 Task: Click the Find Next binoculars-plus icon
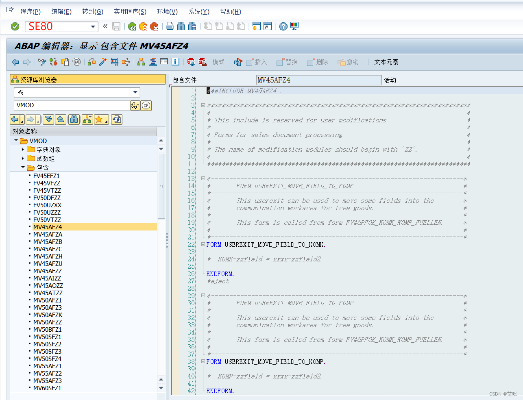pyautogui.click(x=192, y=26)
